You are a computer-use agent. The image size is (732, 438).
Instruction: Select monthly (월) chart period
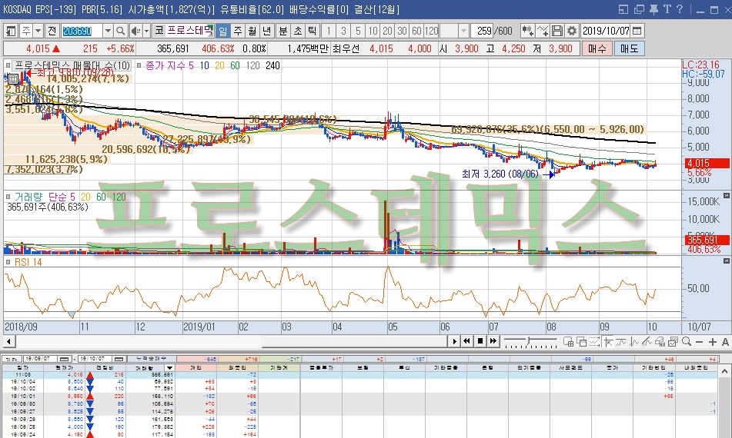252,32
